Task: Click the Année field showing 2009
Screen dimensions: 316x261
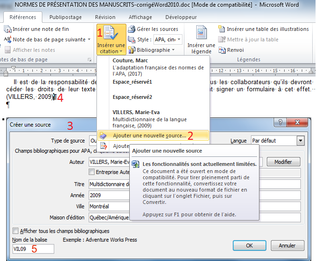Action: (109, 195)
